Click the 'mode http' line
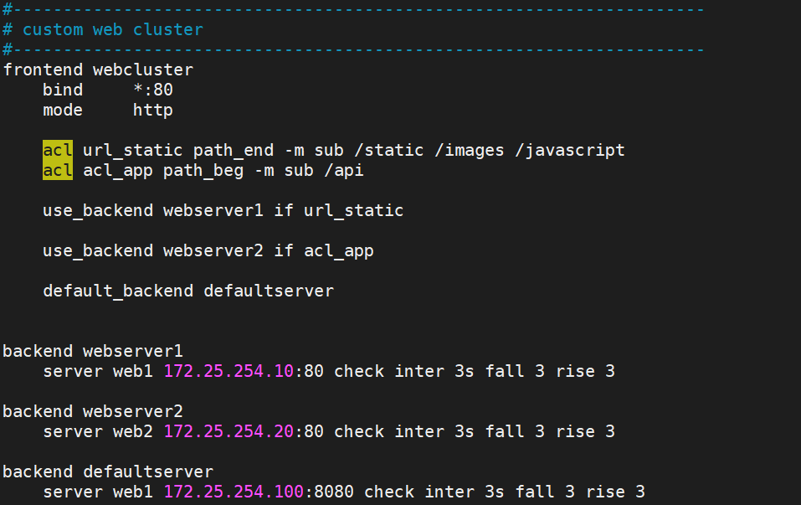This screenshot has width=801, height=505. pos(108,110)
